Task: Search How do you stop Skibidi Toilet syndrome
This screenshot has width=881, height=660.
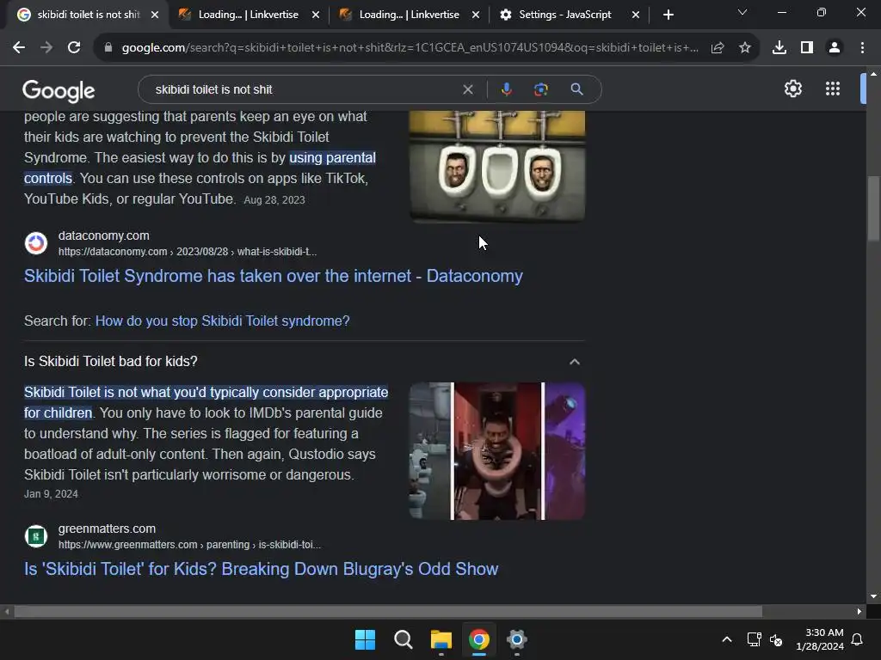Action: pos(223,321)
